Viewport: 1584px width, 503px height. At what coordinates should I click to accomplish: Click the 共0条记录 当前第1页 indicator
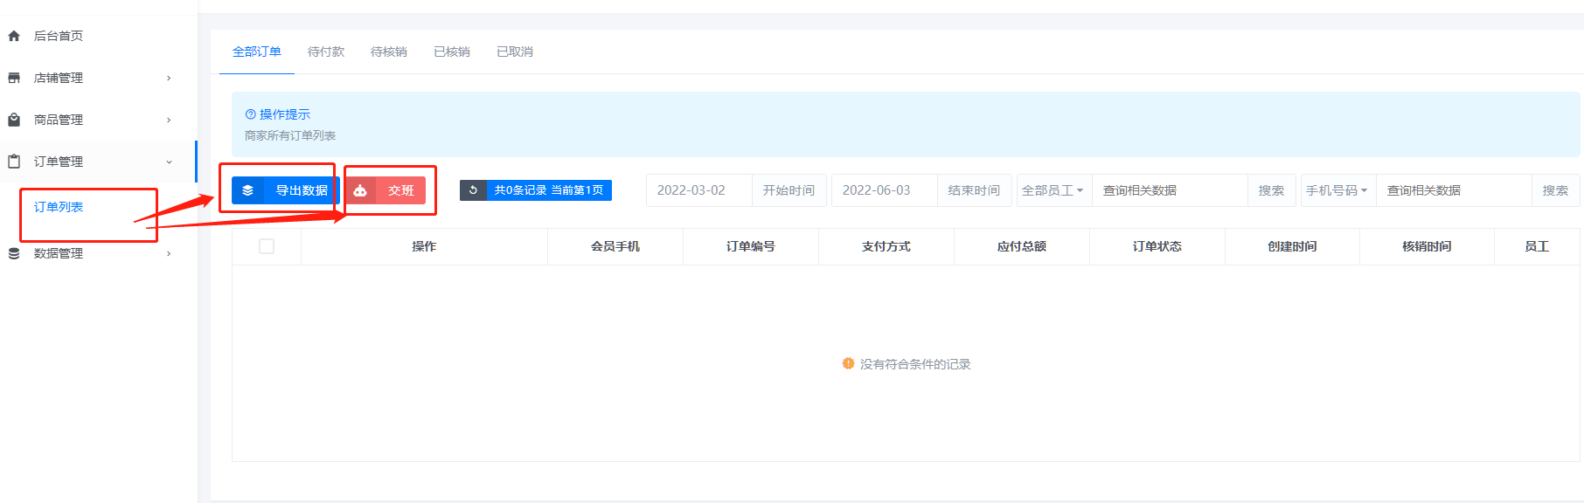tap(549, 189)
